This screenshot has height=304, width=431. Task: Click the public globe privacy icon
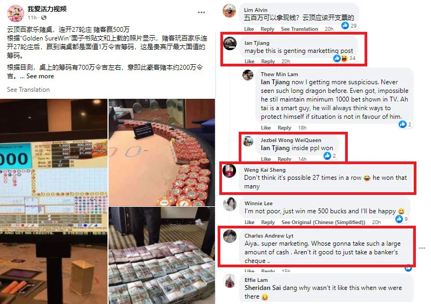click(x=44, y=18)
